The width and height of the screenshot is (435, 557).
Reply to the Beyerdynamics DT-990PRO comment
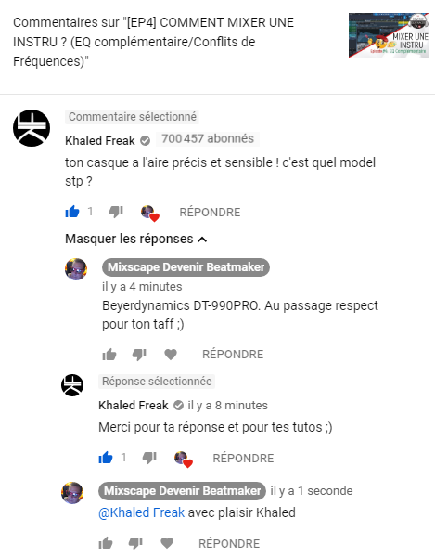pos(233,355)
